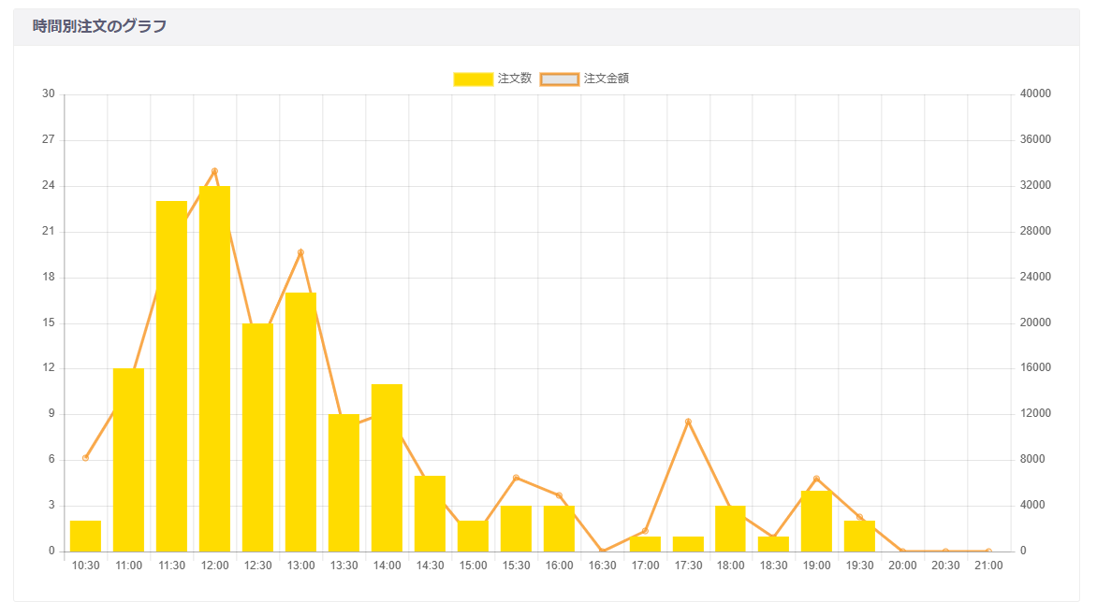Click the yellow 注文数 legend swatch
This screenshot has height=616, width=1097.
(473, 79)
